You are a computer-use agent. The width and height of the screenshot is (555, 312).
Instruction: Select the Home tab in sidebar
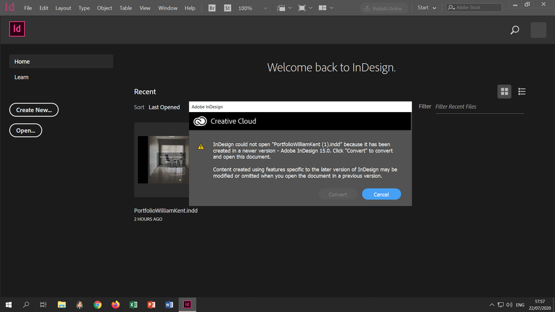[x=61, y=62]
